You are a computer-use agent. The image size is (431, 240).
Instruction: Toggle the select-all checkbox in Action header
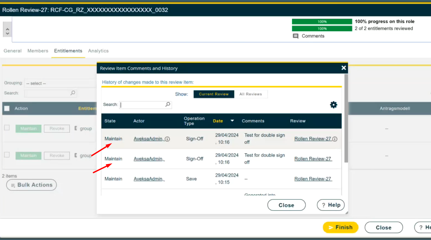pyautogui.click(x=7, y=109)
